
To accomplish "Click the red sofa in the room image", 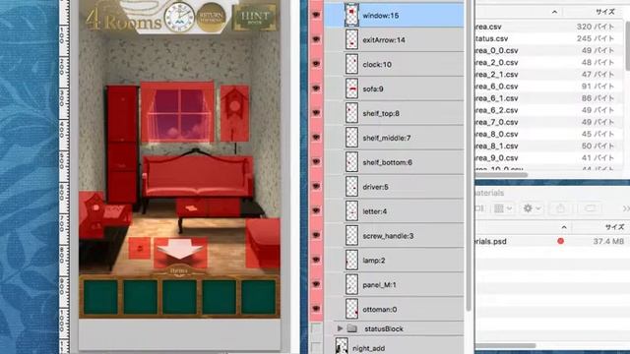I will coord(198,177).
